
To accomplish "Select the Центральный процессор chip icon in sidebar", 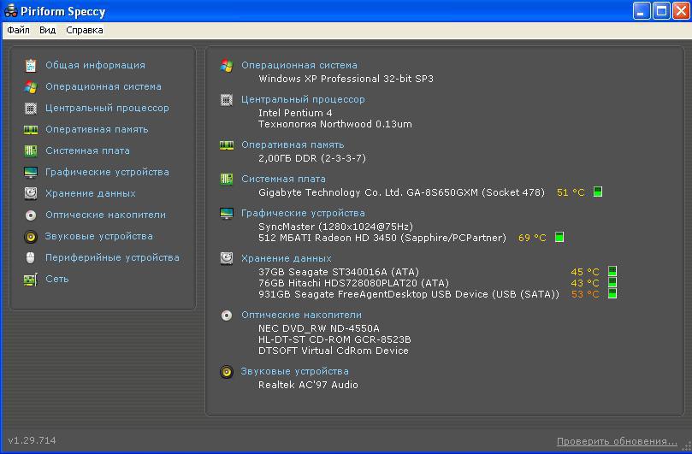I will 31,108.
